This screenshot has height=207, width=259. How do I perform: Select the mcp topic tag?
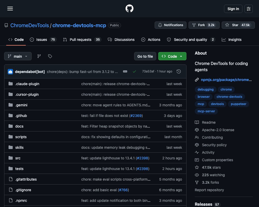click(x=201, y=104)
